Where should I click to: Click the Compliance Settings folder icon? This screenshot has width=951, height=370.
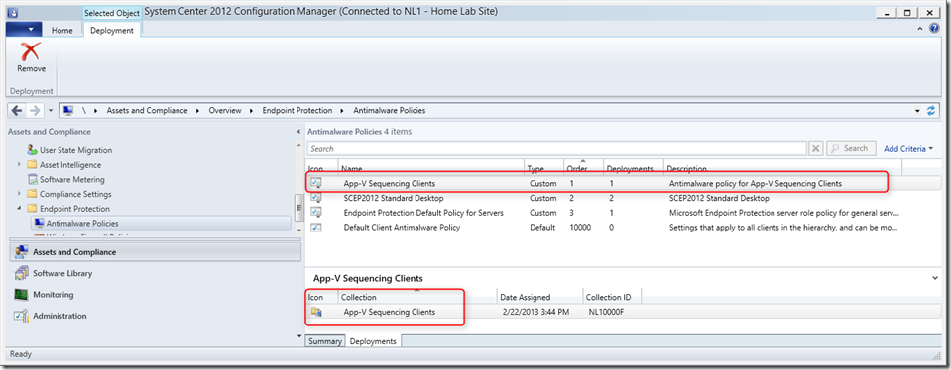[x=32, y=194]
